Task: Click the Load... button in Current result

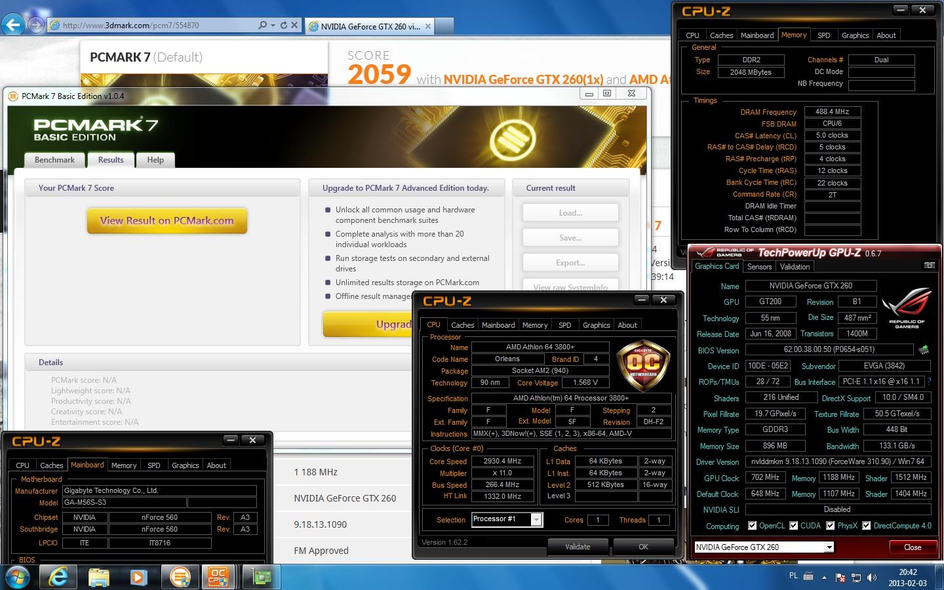Action: coord(570,213)
